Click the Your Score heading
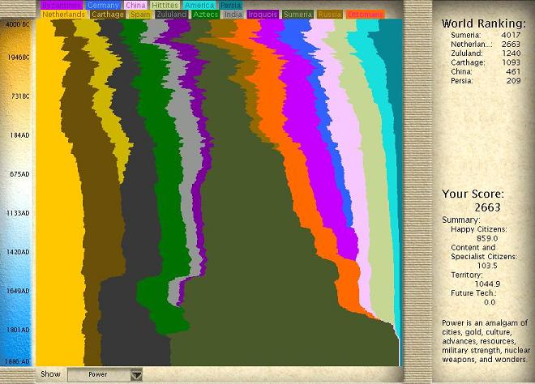Screen dimensions: 535x384 coord(473,194)
